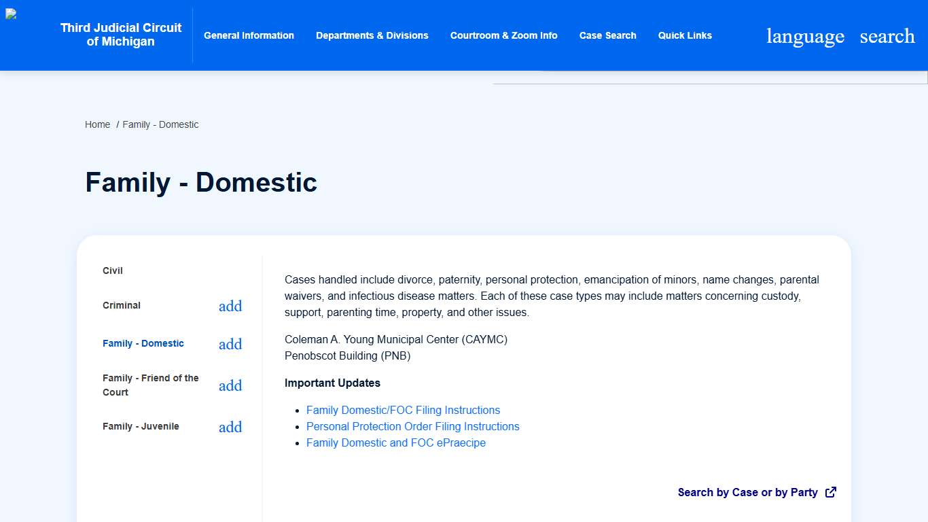Open the language selector icon

[805, 36]
